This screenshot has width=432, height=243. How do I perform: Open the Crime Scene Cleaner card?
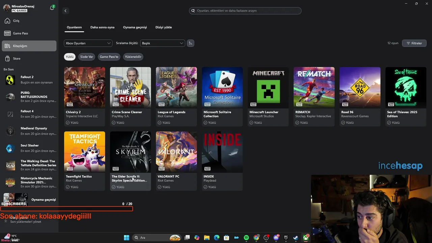point(130,97)
